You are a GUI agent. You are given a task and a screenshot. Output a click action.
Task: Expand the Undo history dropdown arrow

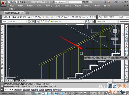point(50,17)
